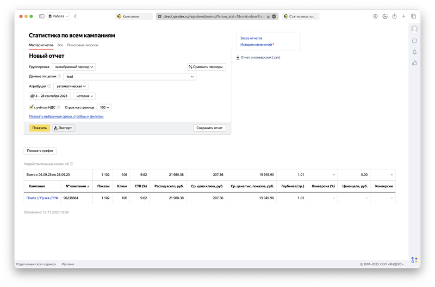Click the Ср. цена клика, руб. header
The width and height of the screenshot is (435, 287).
[x=207, y=186]
